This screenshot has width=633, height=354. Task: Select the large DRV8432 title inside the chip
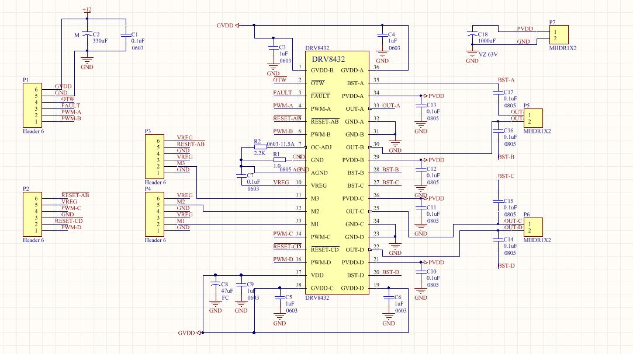coord(328,59)
